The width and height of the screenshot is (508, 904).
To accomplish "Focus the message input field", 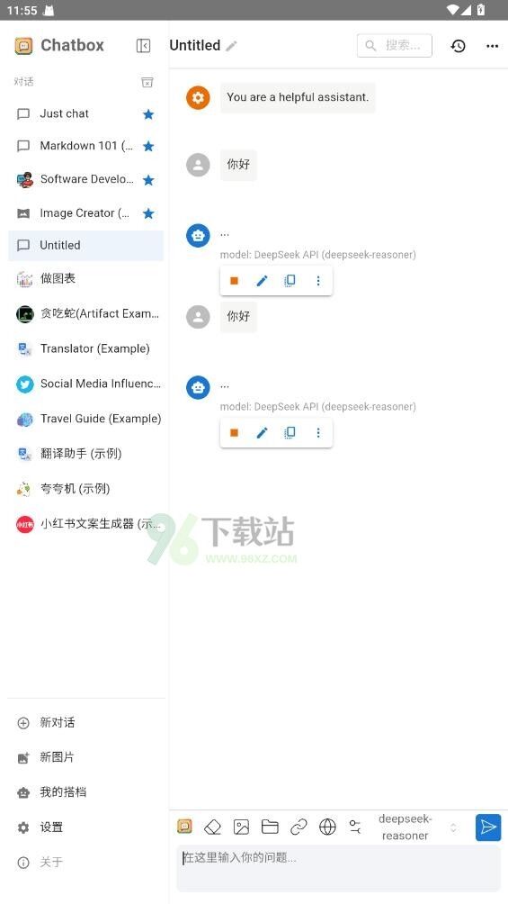I will (338, 869).
